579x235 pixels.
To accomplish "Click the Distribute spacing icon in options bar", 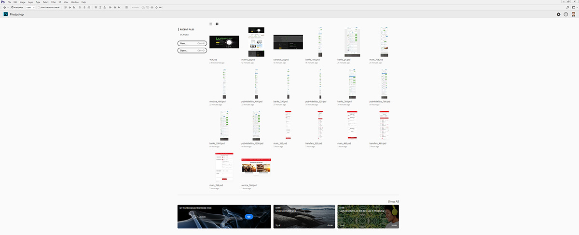I will 126,8.
